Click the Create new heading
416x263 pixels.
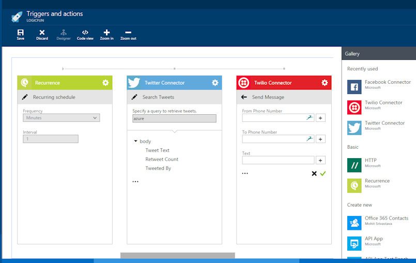360,205
